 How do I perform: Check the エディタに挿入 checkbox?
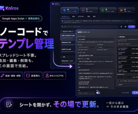118,81
